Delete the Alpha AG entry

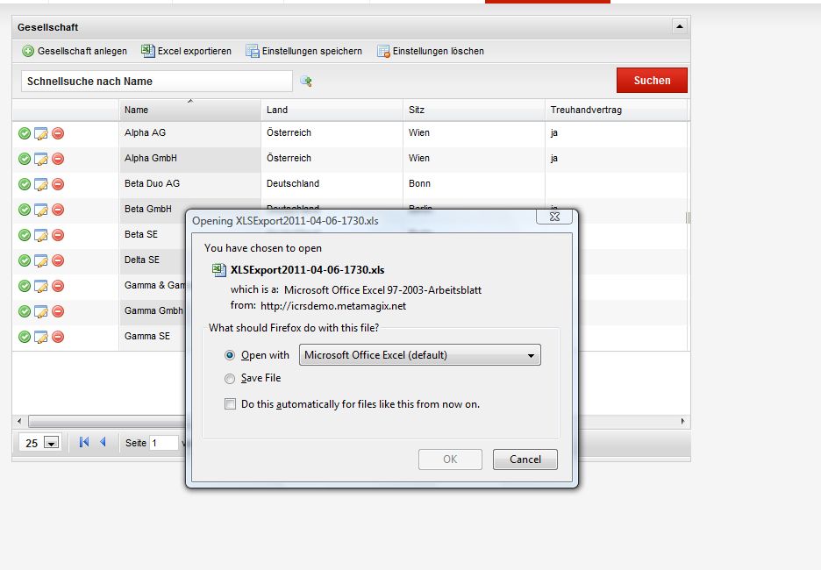tap(58, 133)
